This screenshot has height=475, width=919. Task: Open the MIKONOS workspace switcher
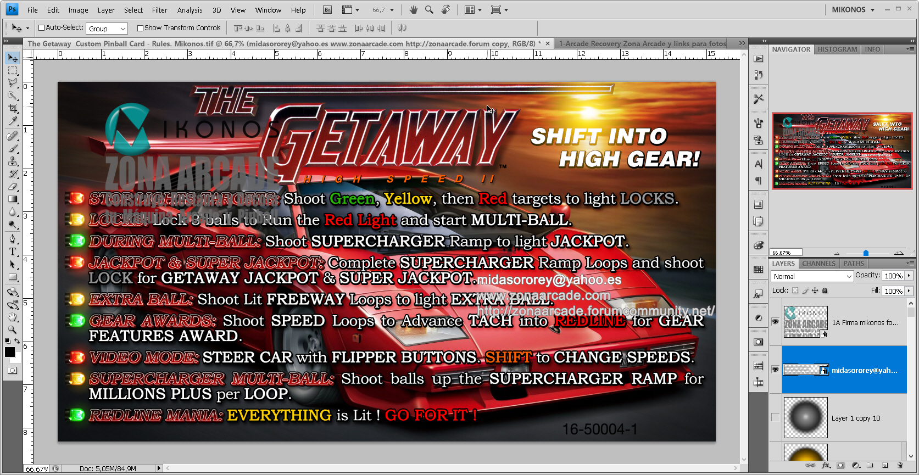tap(854, 10)
